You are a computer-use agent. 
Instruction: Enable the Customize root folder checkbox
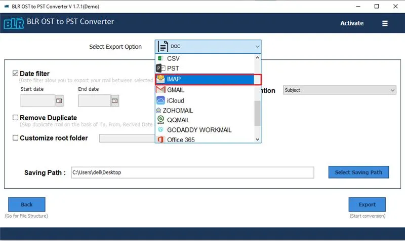(16, 137)
